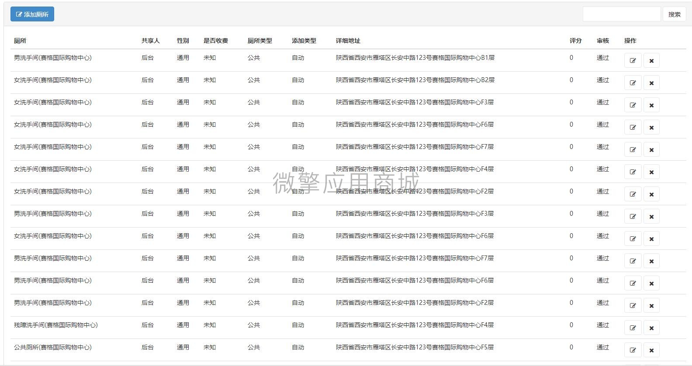Click 通过 in the 残障洗手间 row
The image size is (692, 366).
[603, 325]
